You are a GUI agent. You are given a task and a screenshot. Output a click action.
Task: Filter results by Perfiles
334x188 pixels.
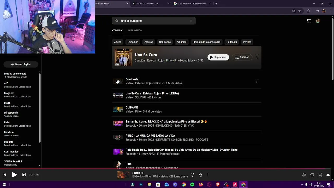pyautogui.click(x=247, y=42)
